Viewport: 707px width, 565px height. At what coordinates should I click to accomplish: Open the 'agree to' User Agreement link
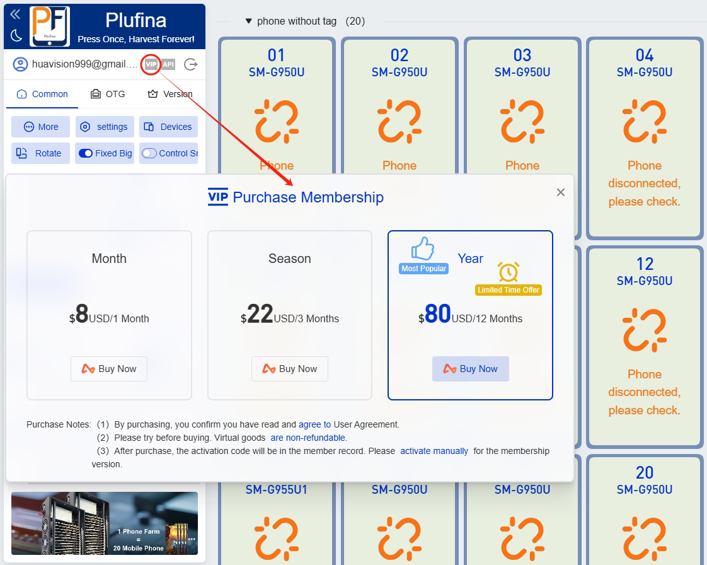(314, 424)
